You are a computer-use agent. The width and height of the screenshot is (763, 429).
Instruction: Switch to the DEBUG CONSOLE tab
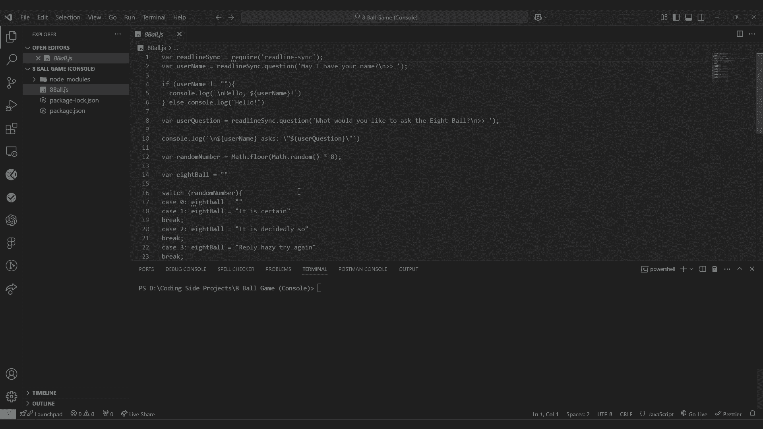[x=186, y=269]
